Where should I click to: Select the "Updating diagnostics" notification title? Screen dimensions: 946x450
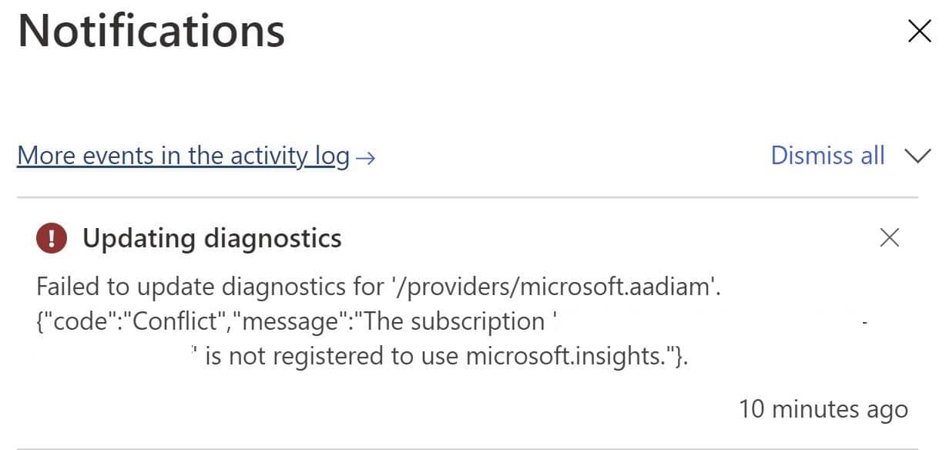point(213,238)
